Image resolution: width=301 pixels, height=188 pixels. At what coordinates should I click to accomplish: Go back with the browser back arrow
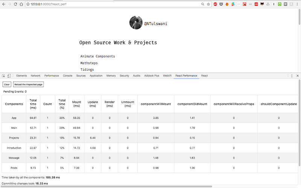click(4, 4)
